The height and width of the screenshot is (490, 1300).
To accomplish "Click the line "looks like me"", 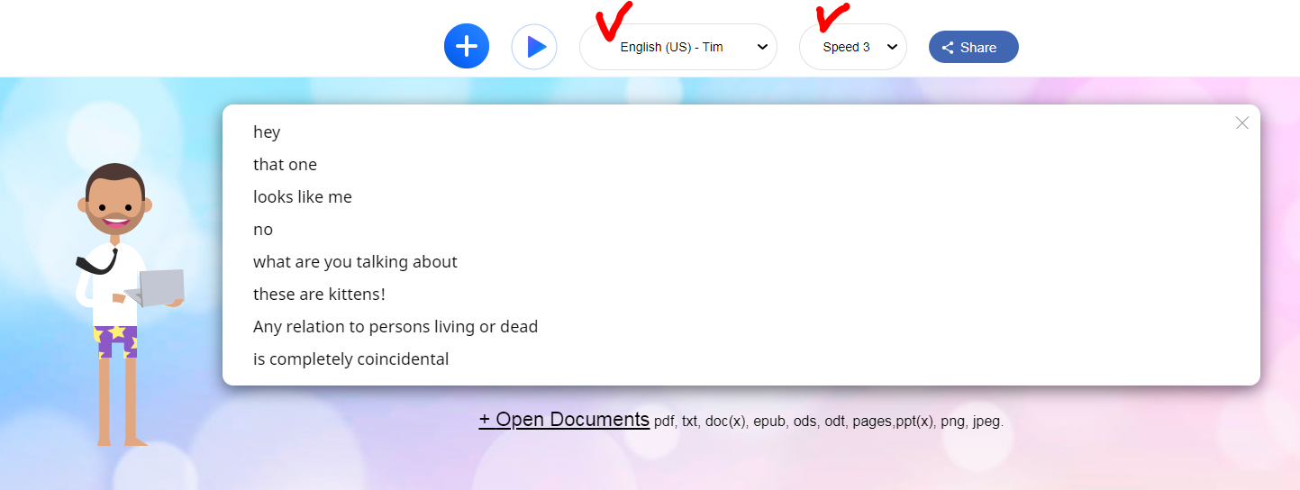I will pos(303,197).
